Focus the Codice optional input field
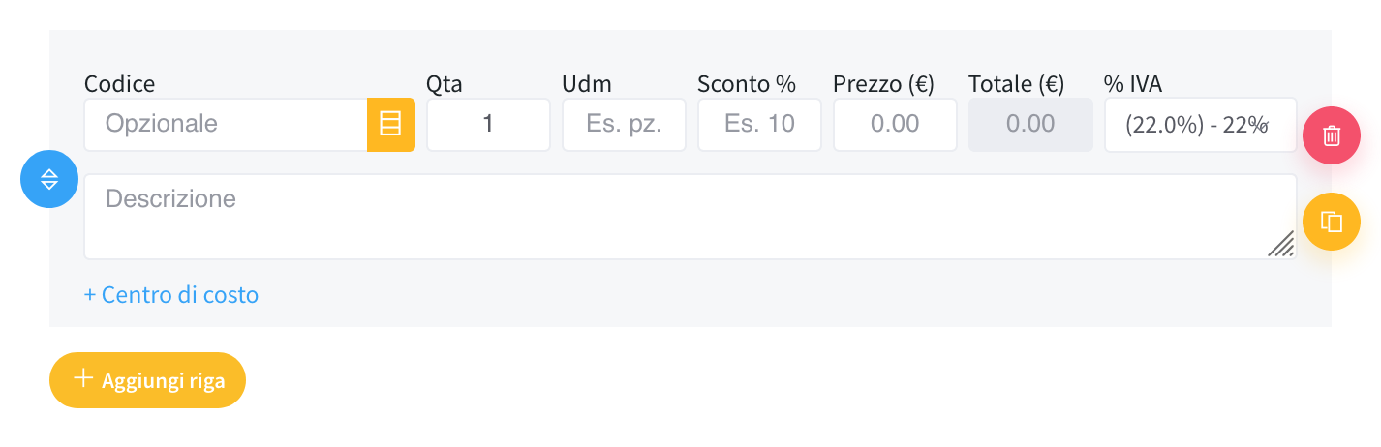 click(226, 125)
